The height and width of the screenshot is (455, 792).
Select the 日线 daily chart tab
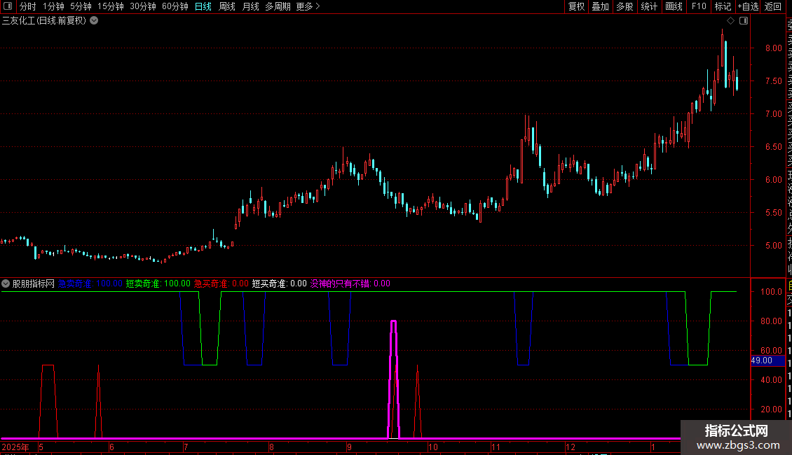[x=203, y=6]
